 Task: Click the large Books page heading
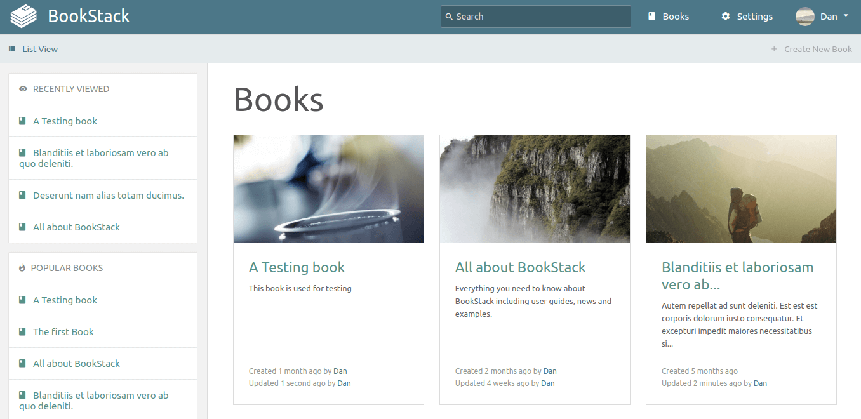(x=278, y=100)
